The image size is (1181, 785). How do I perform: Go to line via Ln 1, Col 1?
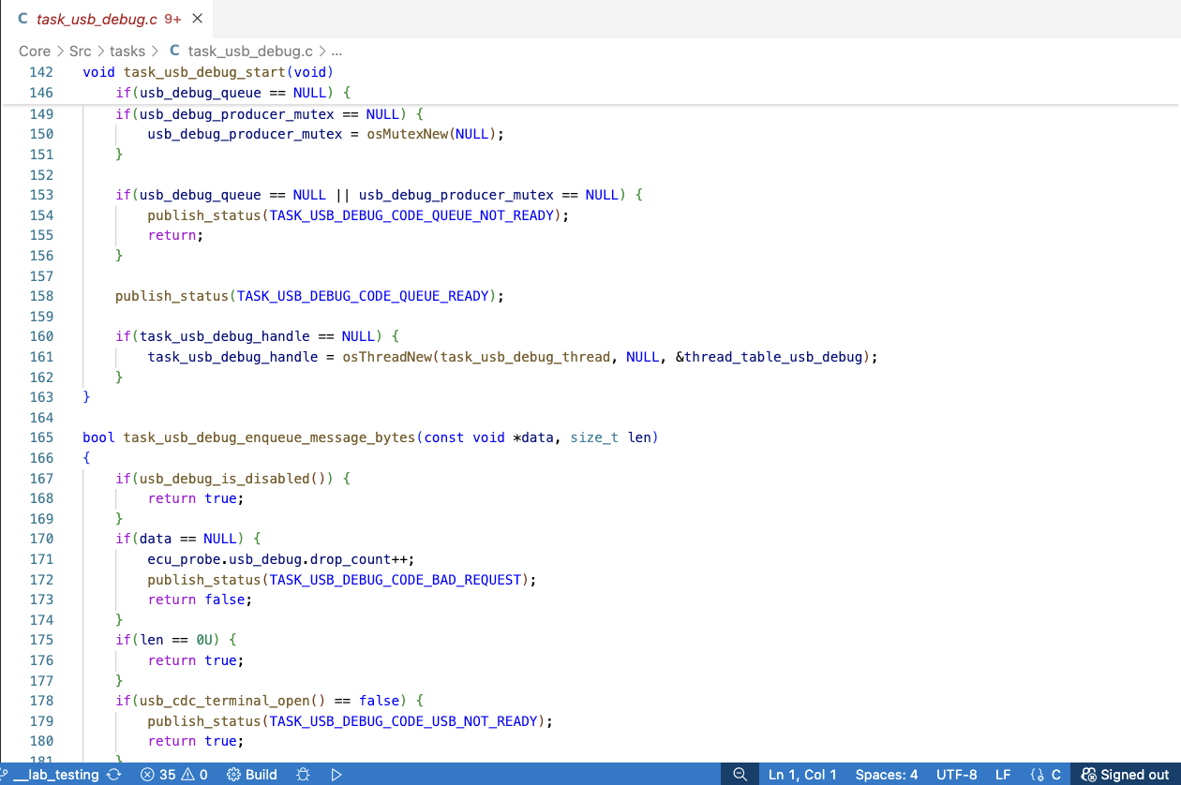[802, 775]
